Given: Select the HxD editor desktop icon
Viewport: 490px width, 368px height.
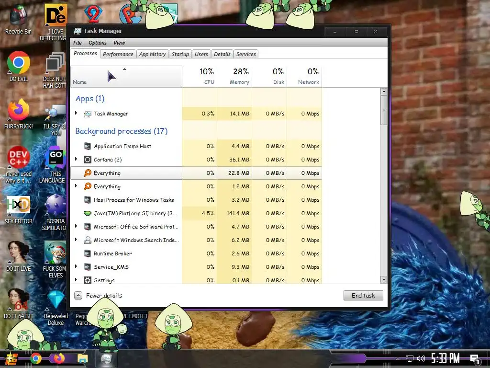Looking at the screenshot, I should (x=18, y=210).
